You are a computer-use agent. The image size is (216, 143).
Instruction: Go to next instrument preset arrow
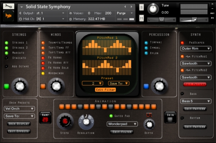pos(132,7)
